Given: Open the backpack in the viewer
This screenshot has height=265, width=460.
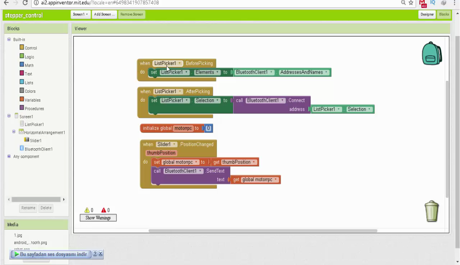Looking at the screenshot, I should (x=432, y=54).
